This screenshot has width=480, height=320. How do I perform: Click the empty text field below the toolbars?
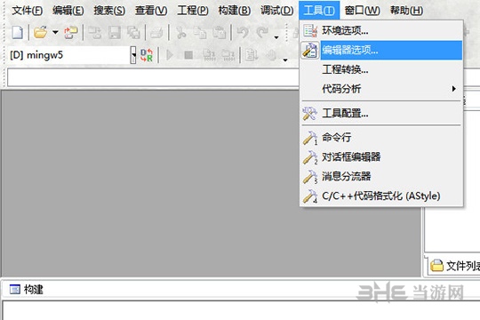[153, 77]
